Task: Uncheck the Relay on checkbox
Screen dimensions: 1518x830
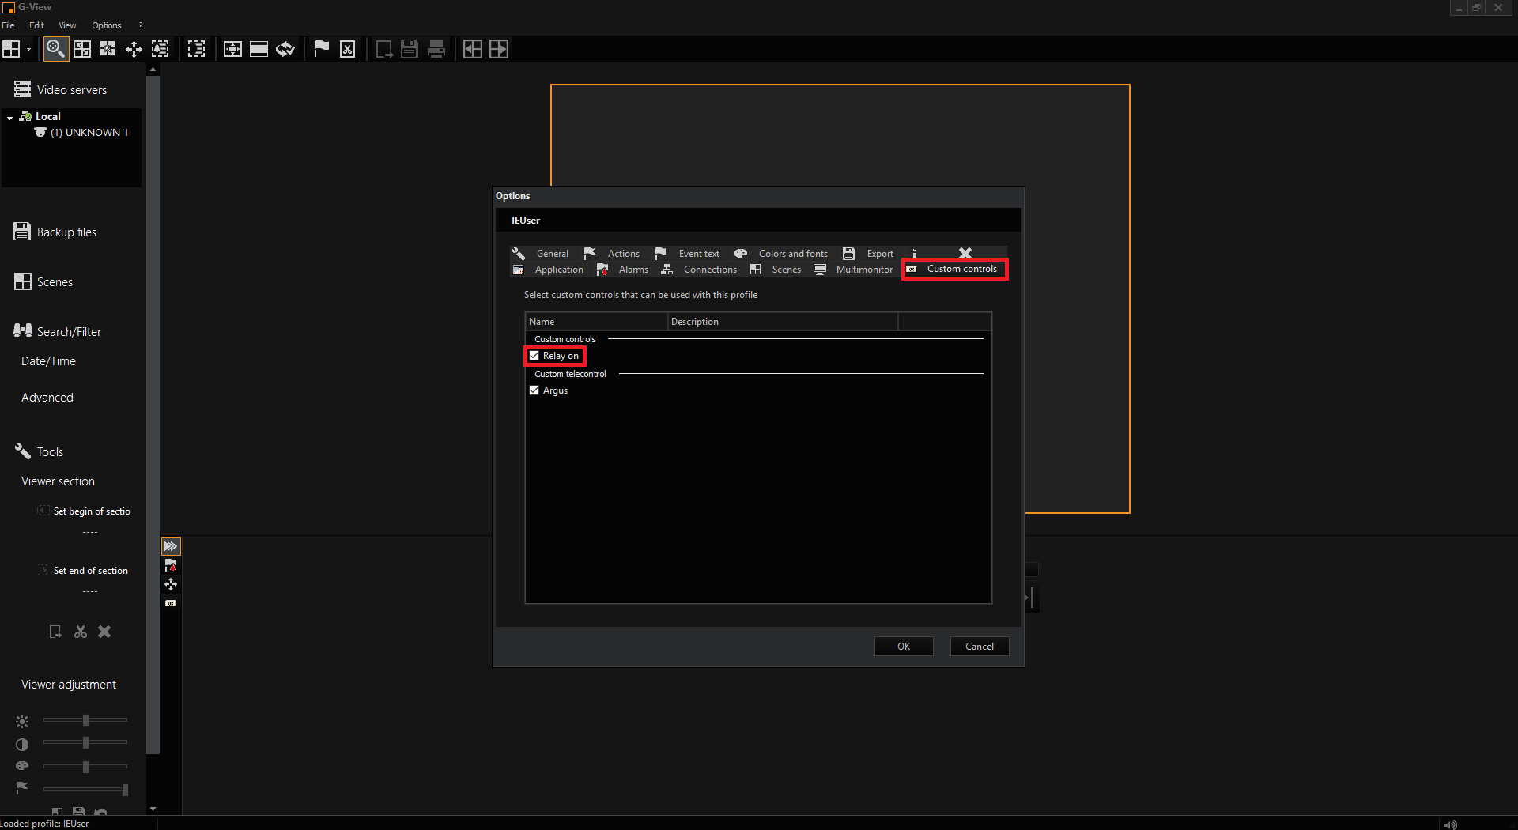Action: pyautogui.click(x=534, y=356)
